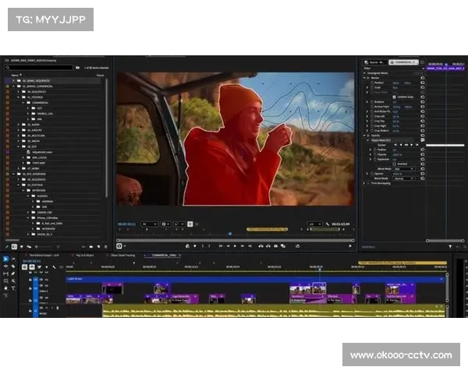
Task: Collapse the Motion effect group
Action: 364,78
